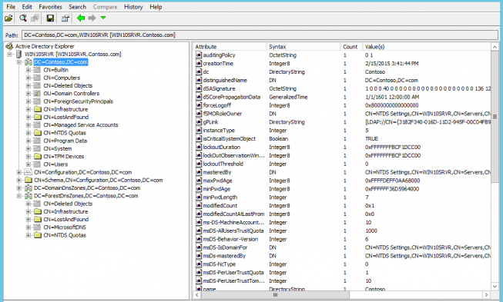The height and width of the screenshot is (302, 503).
Task: Sort by the Attribute column header
Action: pyautogui.click(x=230, y=47)
